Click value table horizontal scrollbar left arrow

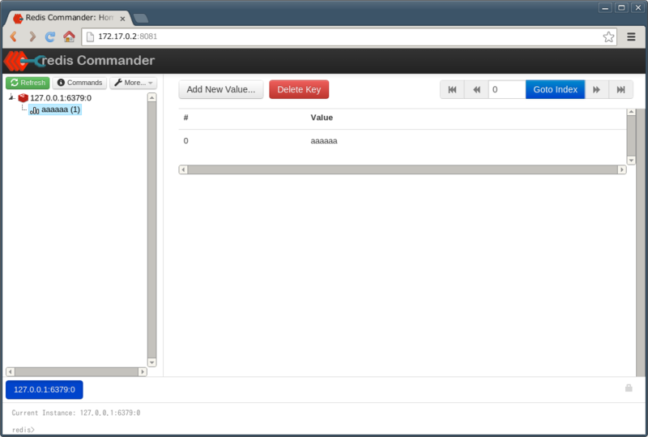coord(183,169)
